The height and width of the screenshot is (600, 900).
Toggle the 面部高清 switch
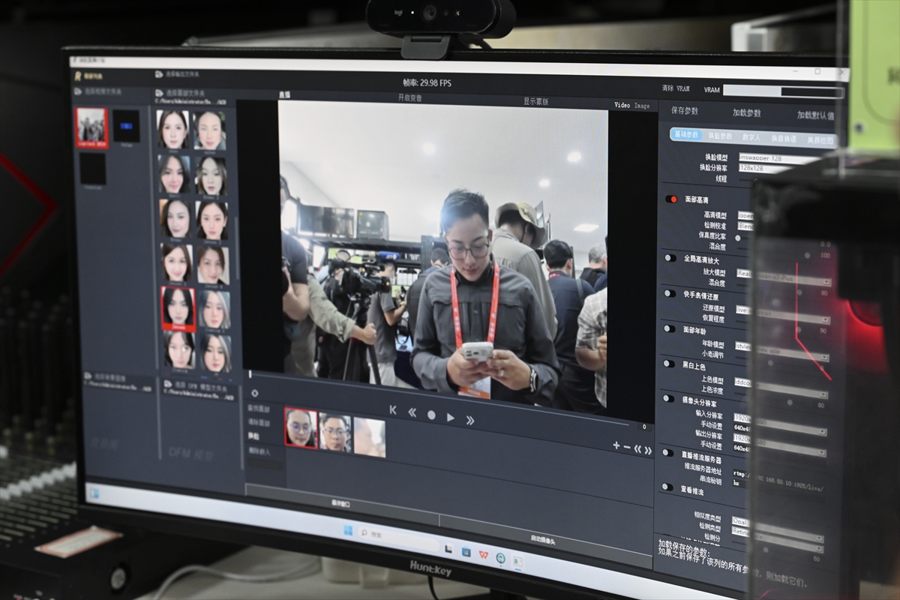[x=671, y=199]
